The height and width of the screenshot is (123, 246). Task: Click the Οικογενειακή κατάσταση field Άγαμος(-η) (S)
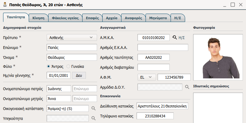tap(68, 108)
